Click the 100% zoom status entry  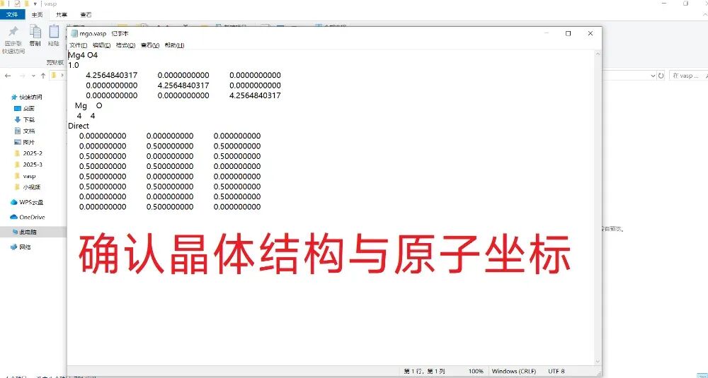(x=476, y=371)
